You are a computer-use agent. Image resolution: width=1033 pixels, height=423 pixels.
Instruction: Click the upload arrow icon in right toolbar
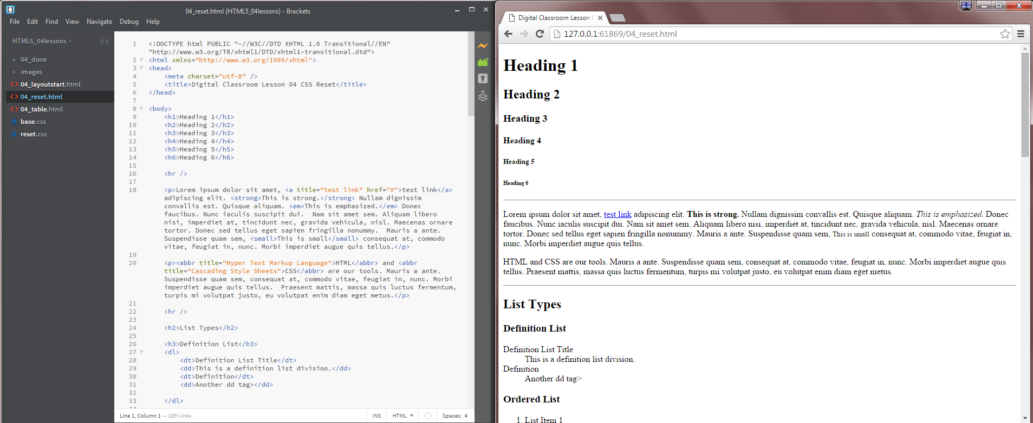[483, 78]
